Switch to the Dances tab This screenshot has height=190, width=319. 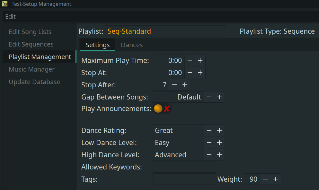(x=132, y=45)
